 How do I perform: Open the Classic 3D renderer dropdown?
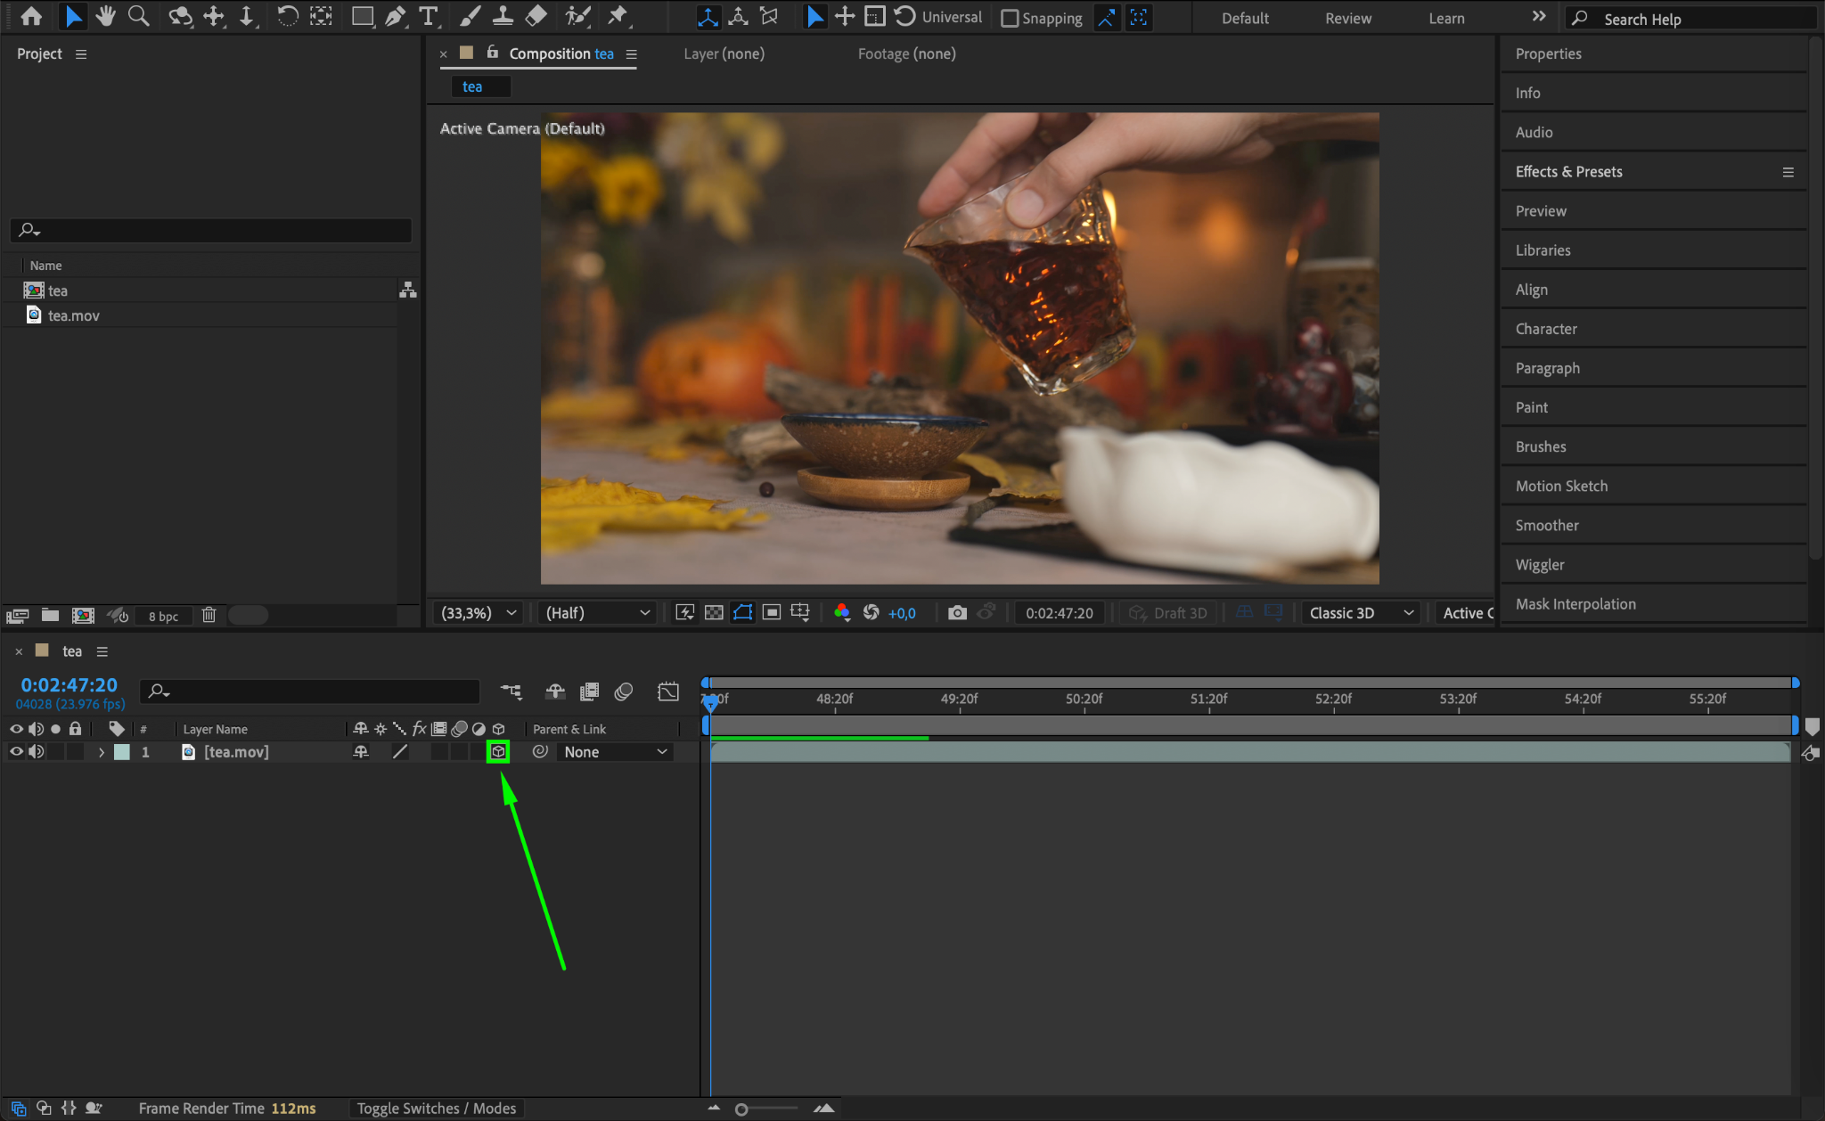(1361, 613)
